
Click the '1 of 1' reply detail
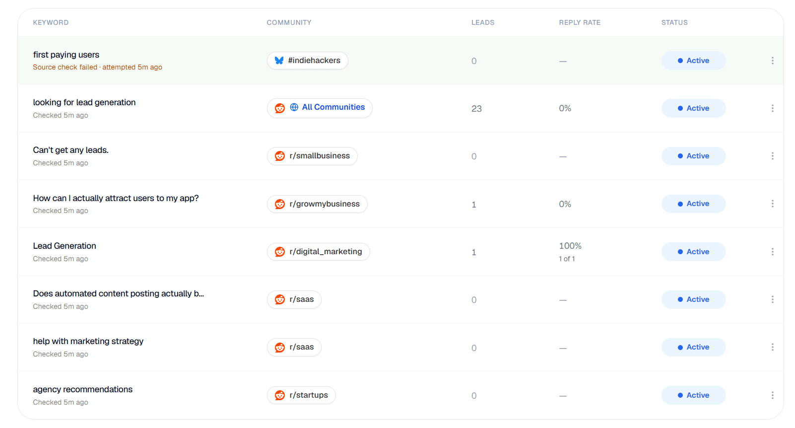pyautogui.click(x=567, y=259)
